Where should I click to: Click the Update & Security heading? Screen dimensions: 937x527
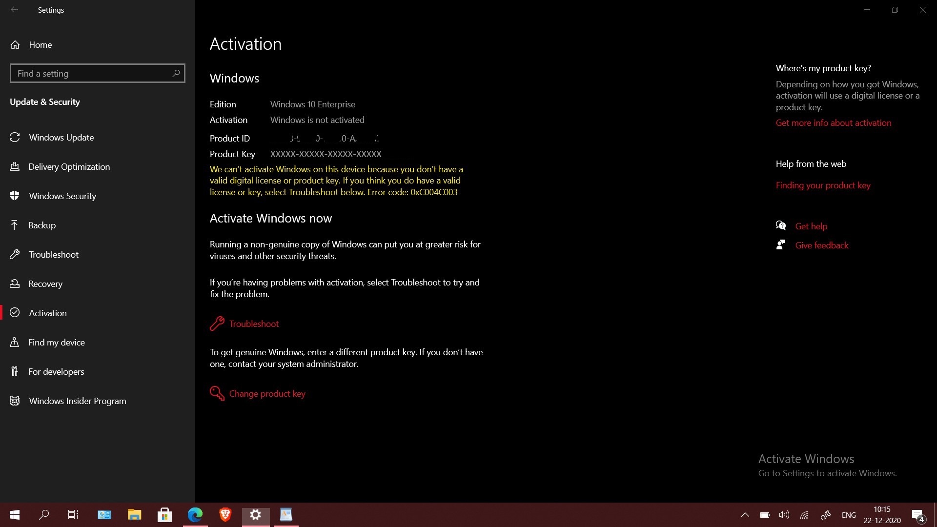click(x=45, y=101)
